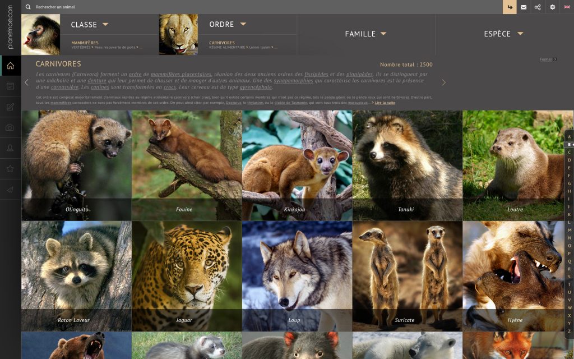574x359 pixels.
Task: Open the sidebar list/article icon
Action: point(10,86)
